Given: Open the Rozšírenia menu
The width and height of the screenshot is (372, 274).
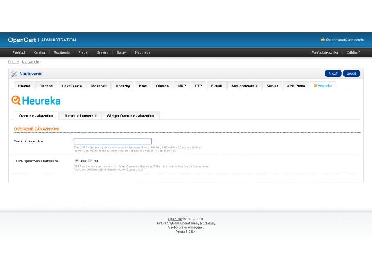Looking at the screenshot, I should 62,52.
